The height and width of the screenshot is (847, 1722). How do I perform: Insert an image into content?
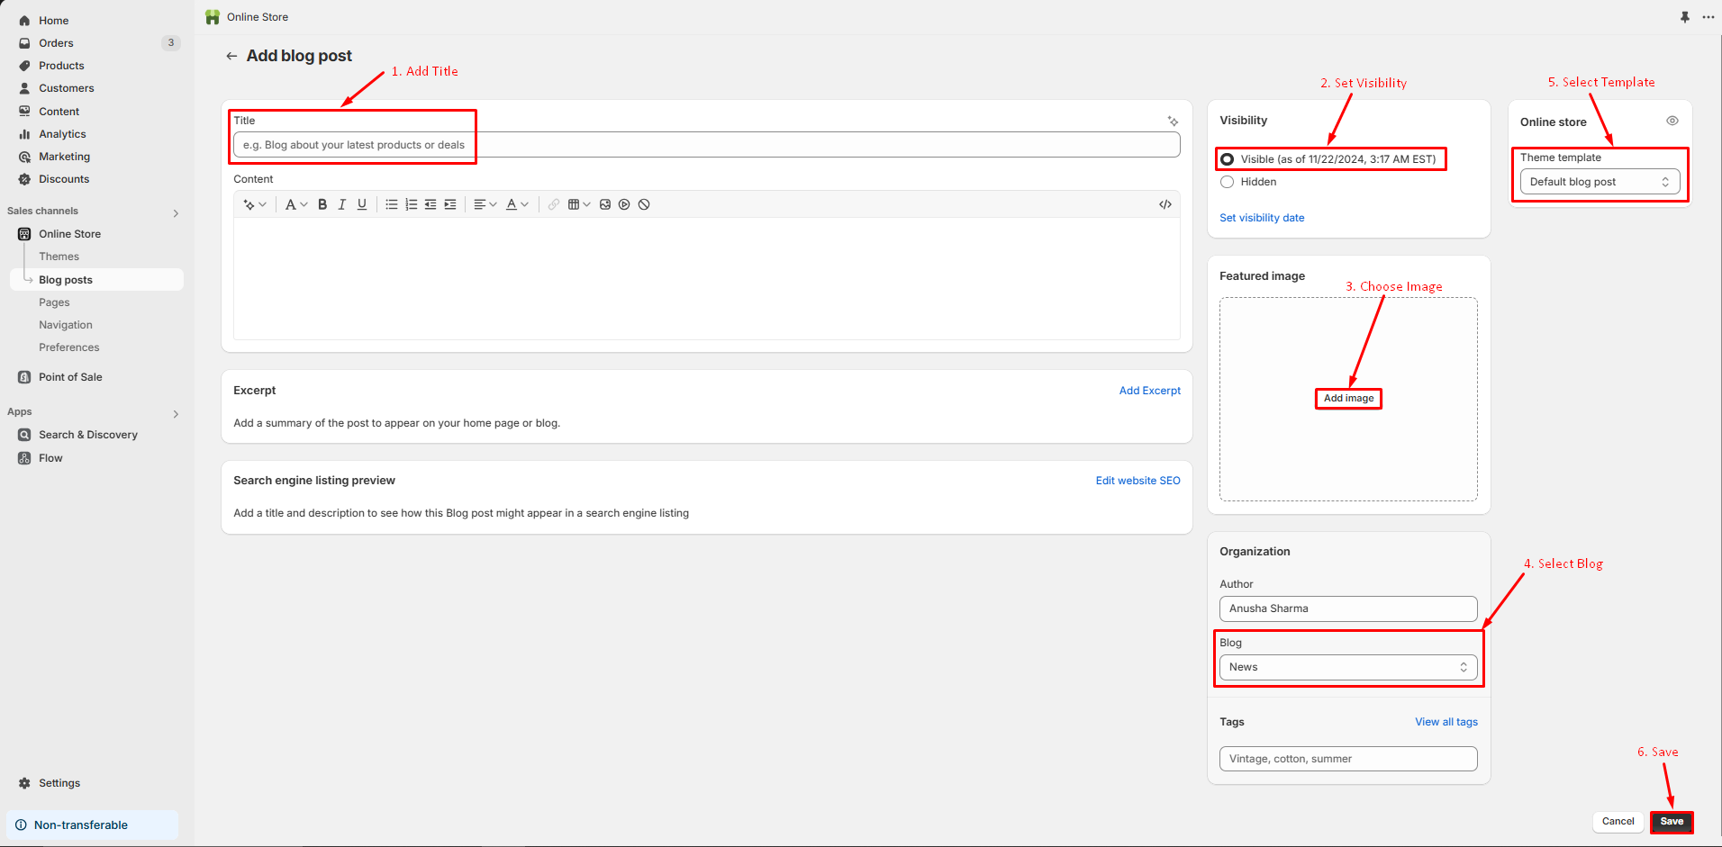coord(605,204)
